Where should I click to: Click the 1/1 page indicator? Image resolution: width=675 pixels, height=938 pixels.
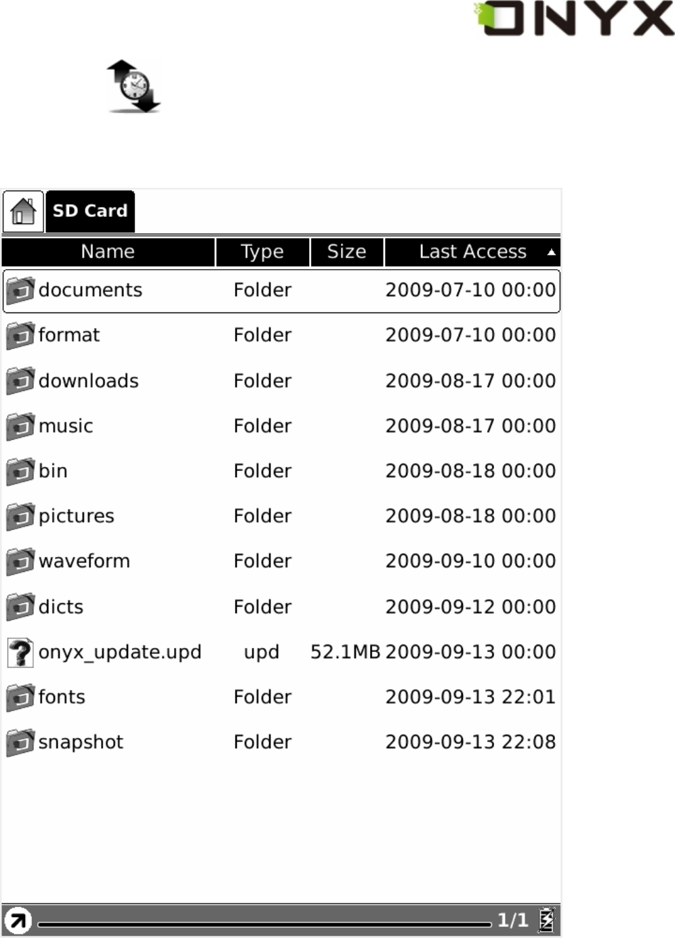pyautogui.click(x=512, y=920)
